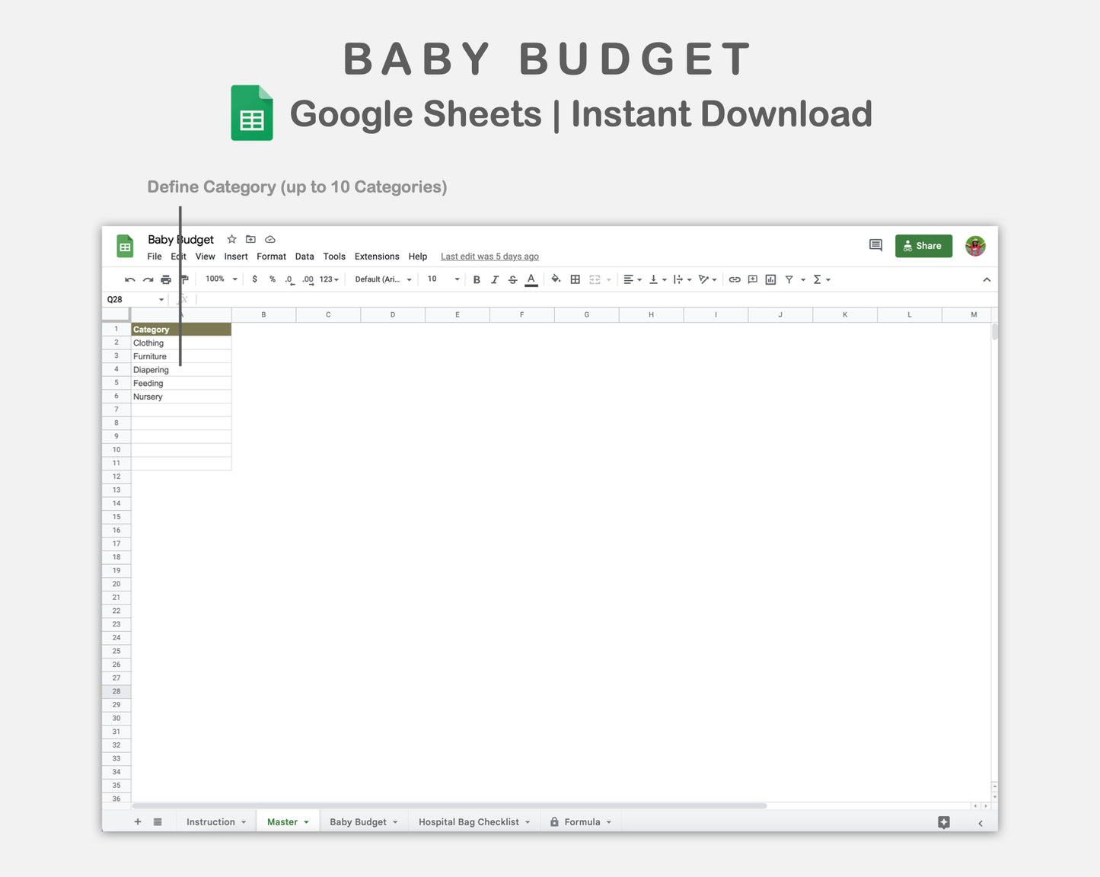Click the Paint format tool
This screenshot has height=877, width=1100.
coord(183,279)
